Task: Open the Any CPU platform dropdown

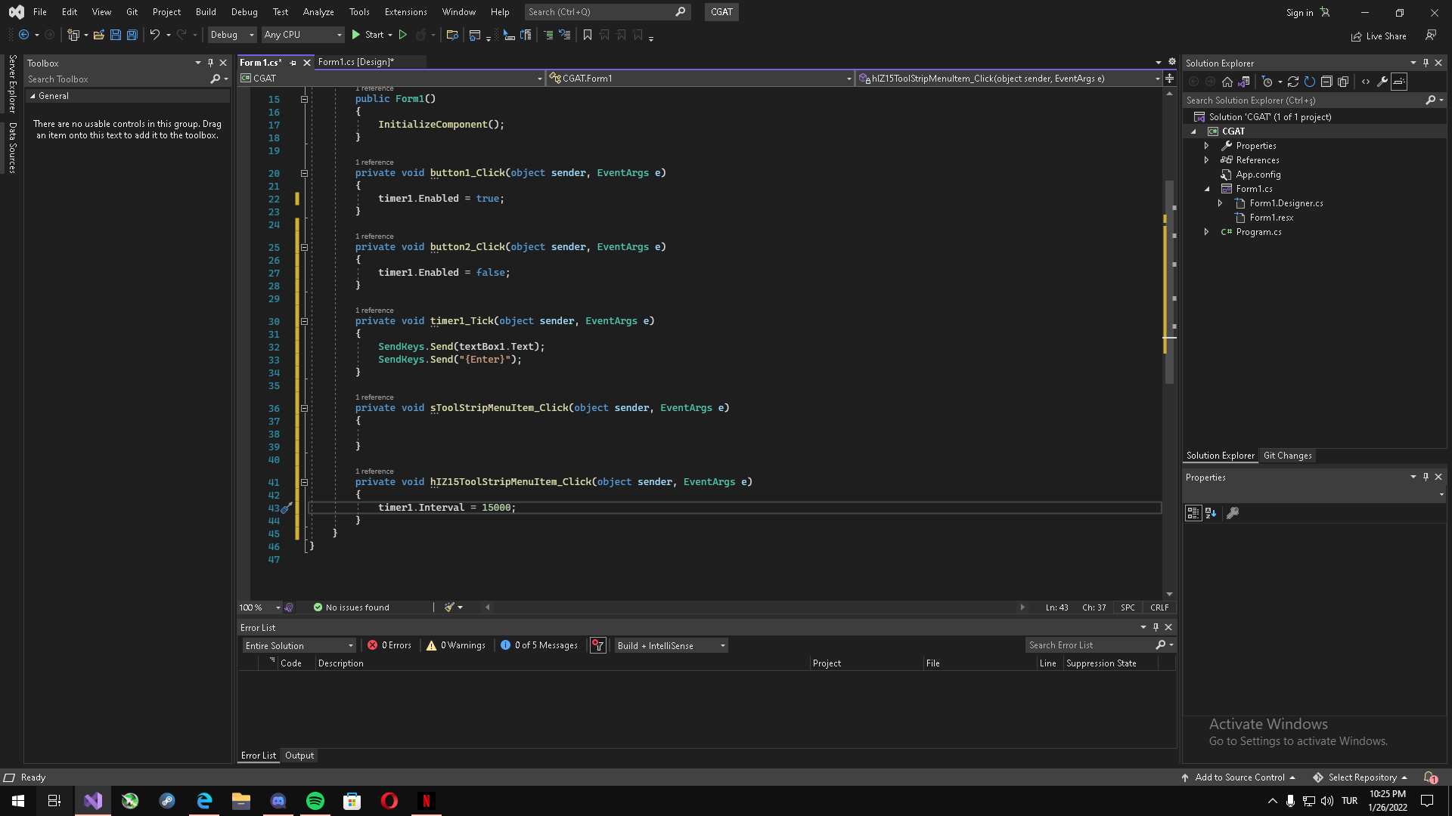Action: coord(302,35)
